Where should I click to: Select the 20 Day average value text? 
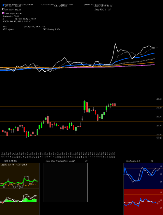point(13,6)
